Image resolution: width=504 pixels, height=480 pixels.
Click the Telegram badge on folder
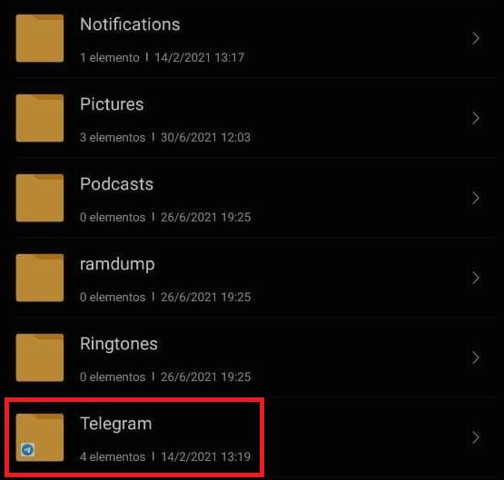[27, 450]
